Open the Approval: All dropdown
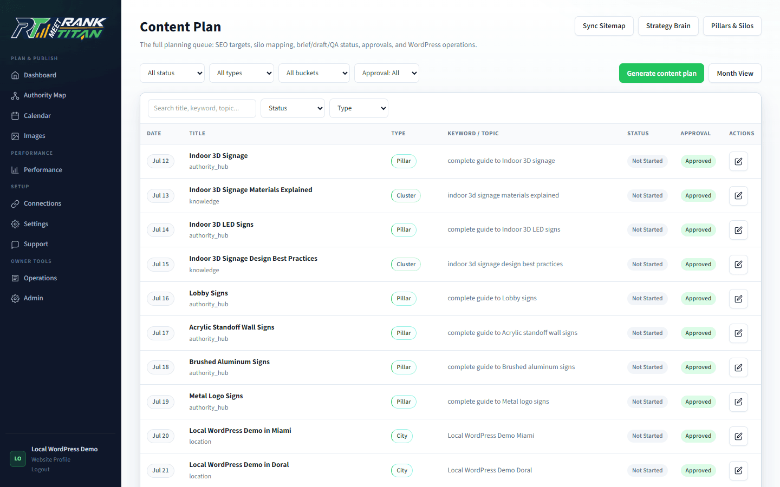 (x=387, y=73)
